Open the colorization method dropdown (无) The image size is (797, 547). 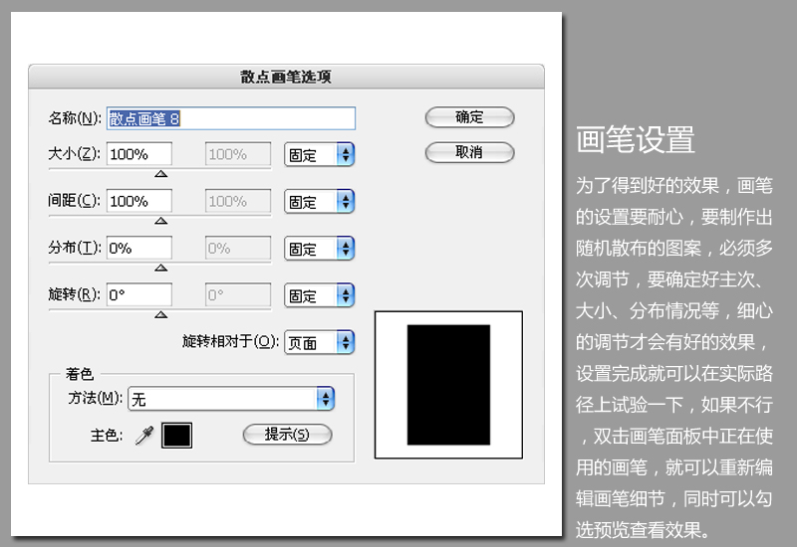tap(231, 399)
